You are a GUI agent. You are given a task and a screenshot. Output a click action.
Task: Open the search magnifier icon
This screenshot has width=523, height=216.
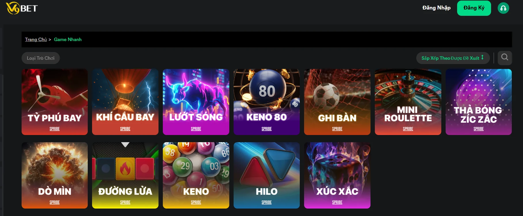coord(505,58)
